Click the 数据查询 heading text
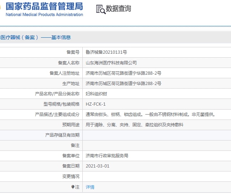The image size is (231, 196). (x=118, y=9)
